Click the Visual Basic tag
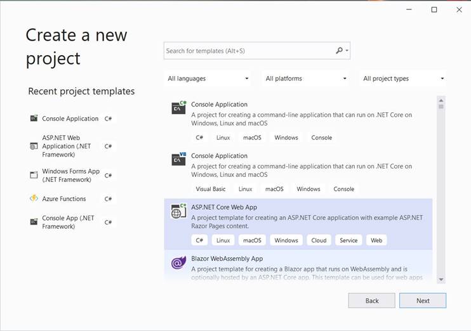The height and width of the screenshot is (331, 471). [211, 189]
